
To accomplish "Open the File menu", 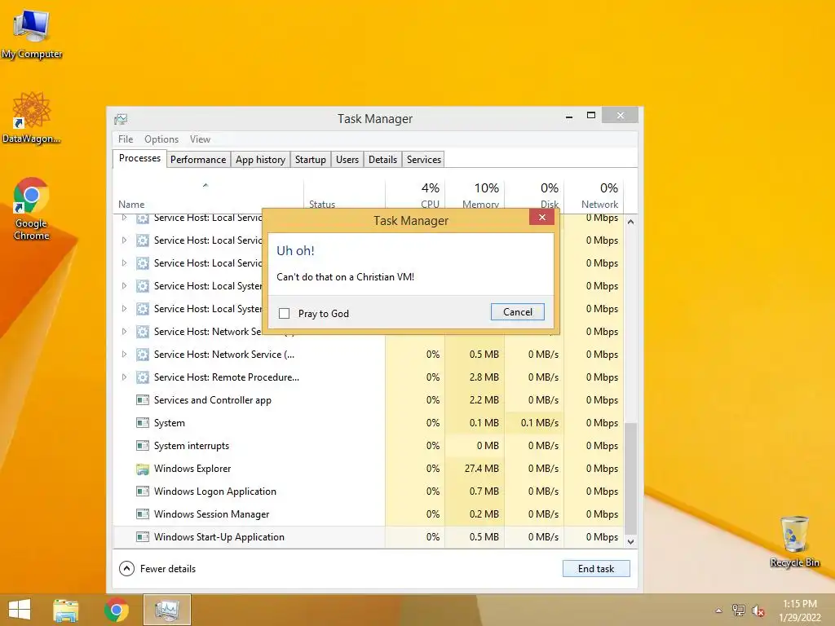I will [126, 139].
